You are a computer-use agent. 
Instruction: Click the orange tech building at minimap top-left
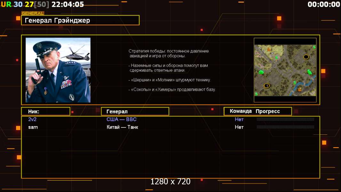[269, 49]
